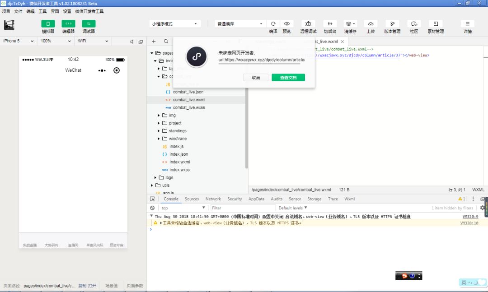Mute the simulator sound icon
Viewport: 488px width, 292px height.
(x=131, y=42)
